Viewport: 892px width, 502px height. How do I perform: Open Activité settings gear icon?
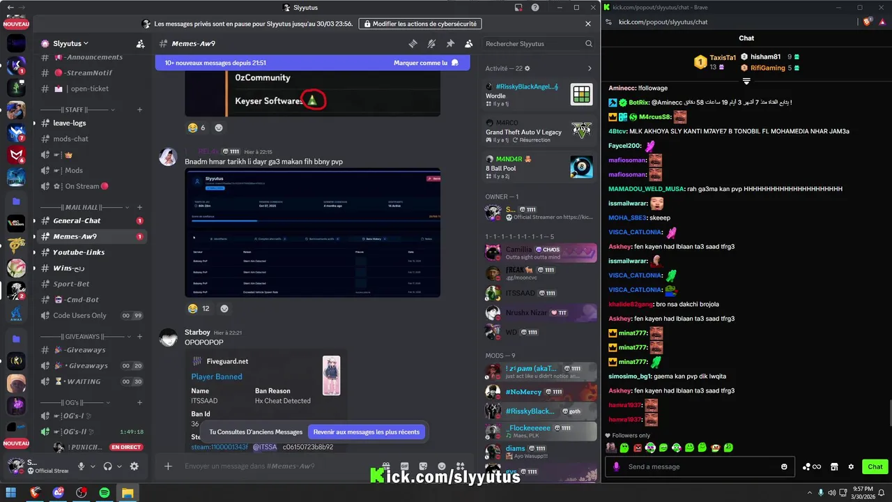(528, 68)
